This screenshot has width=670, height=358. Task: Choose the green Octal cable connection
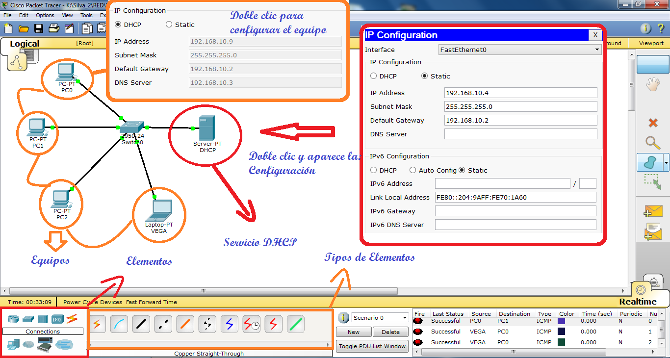pyautogui.click(x=296, y=324)
